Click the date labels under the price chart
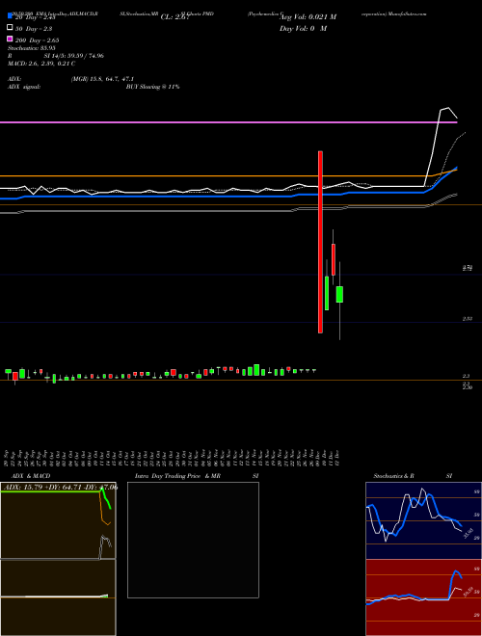This screenshot has height=636, width=482. 172,458
